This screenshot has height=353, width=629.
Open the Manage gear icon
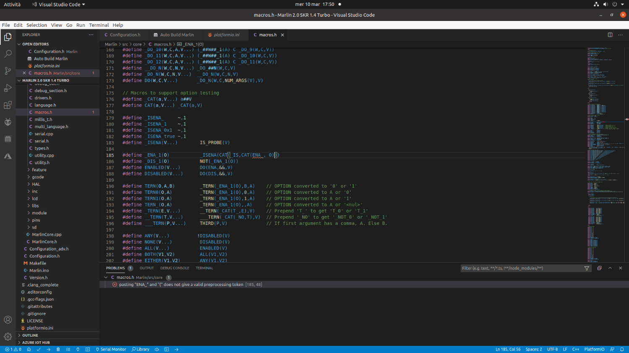(x=8, y=337)
